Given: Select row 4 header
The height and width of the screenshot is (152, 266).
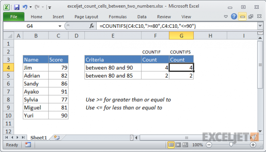Looking at the screenshot, I should (x=8, y=68).
